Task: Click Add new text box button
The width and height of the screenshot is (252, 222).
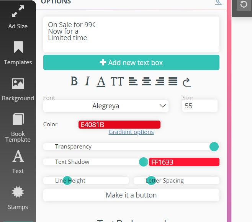Action: point(131,62)
